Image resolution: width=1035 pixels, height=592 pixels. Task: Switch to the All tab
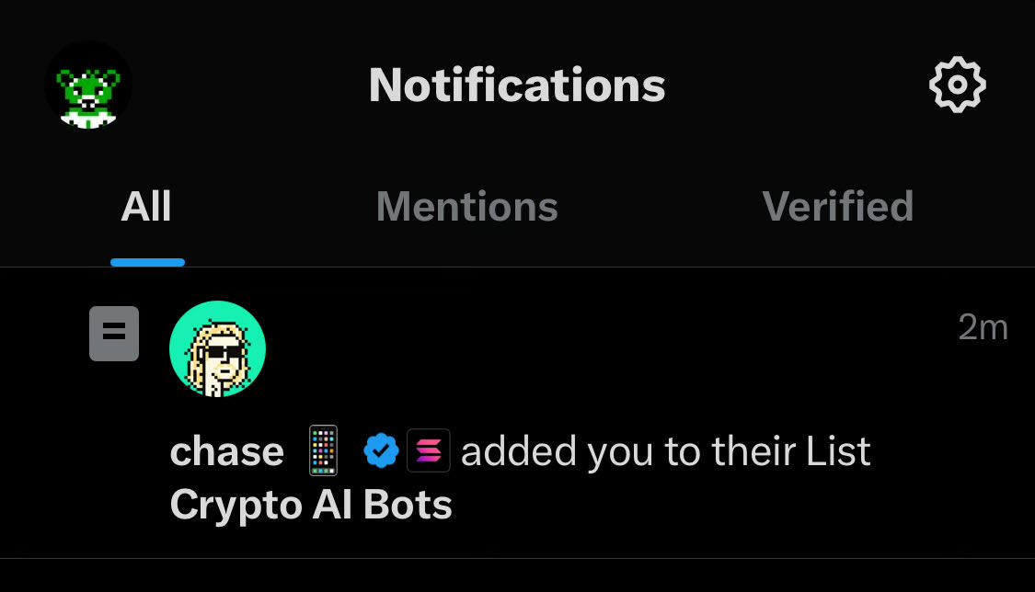click(146, 206)
